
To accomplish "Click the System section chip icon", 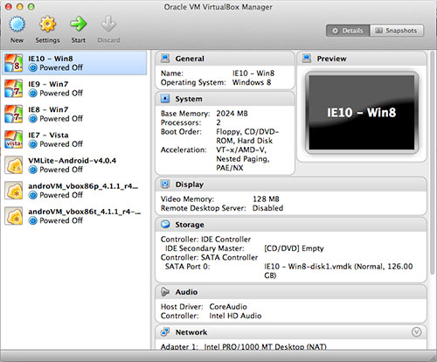I will click(x=165, y=99).
